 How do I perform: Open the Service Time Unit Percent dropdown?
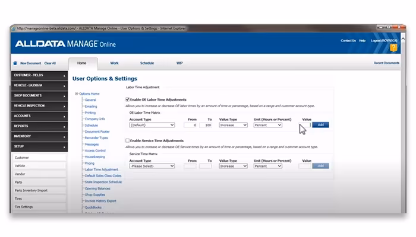pyautogui.click(x=267, y=166)
